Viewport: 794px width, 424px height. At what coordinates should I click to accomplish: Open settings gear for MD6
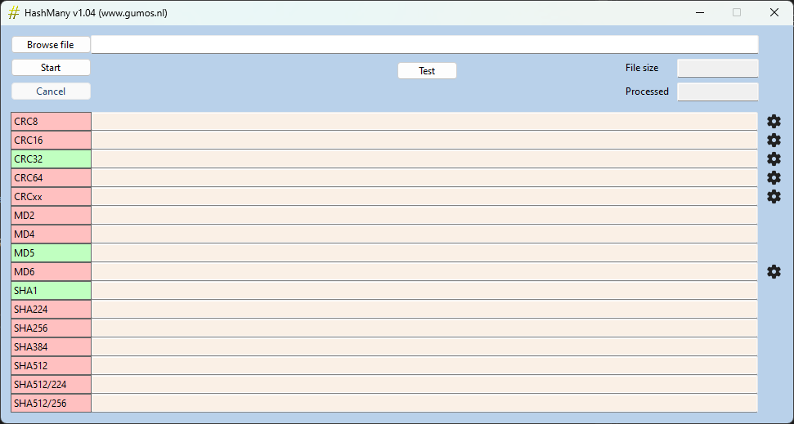click(774, 271)
